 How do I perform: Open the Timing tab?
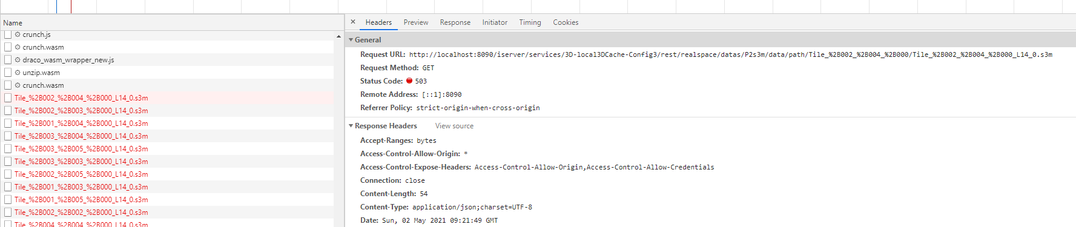[530, 22]
